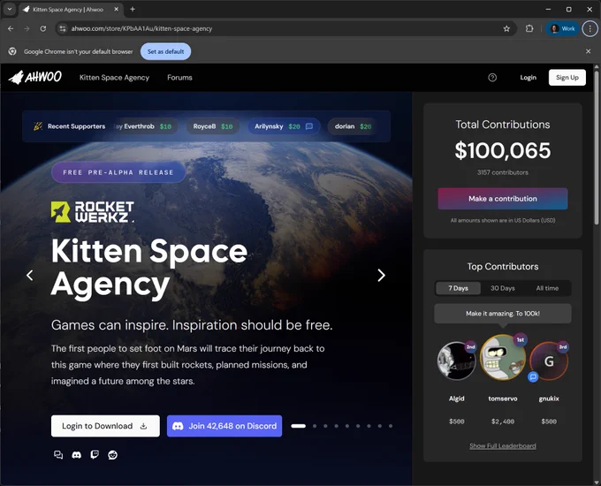Open the forum chat icon below download

pyautogui.click(x=58, y=455)
